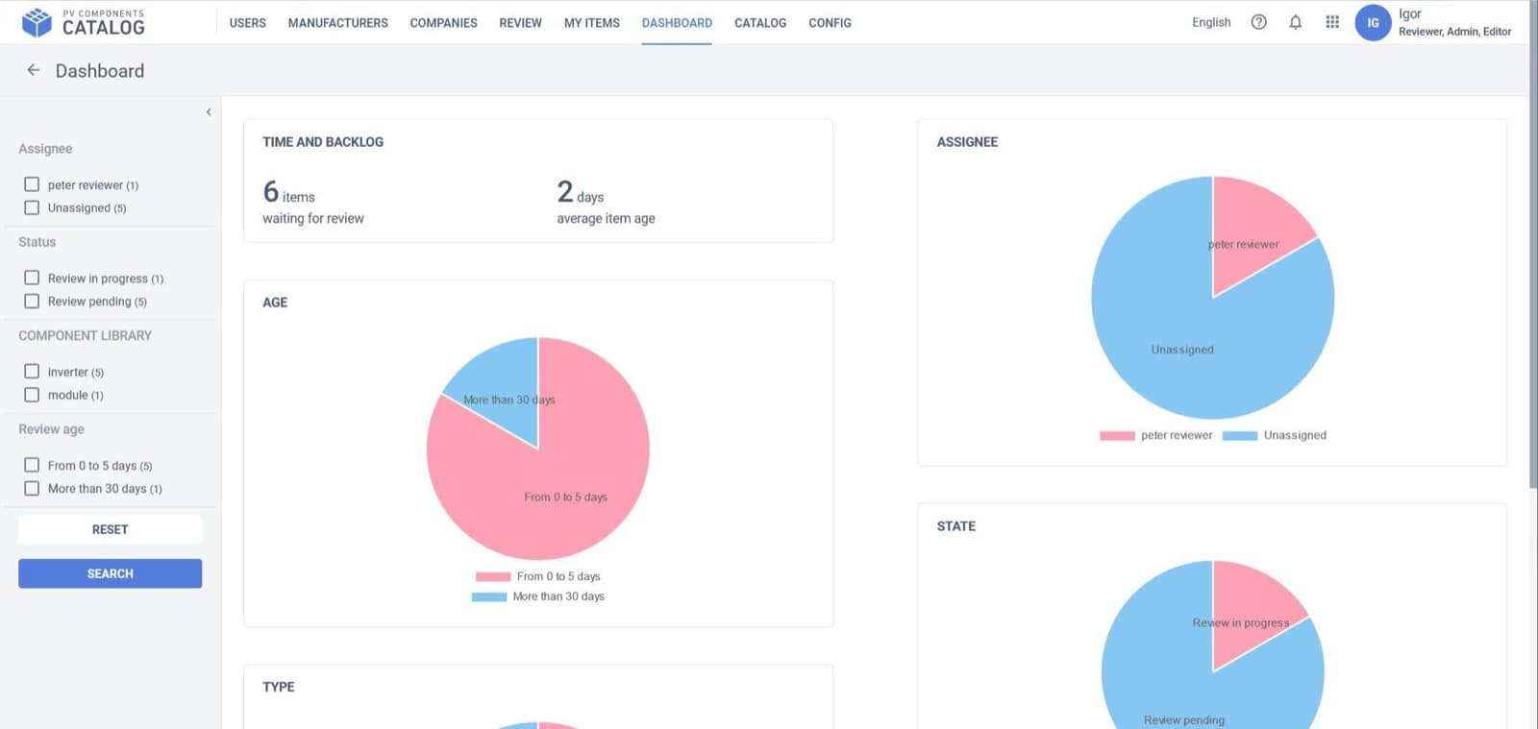The image size is (1538, 729).
Task: Select the More than 30 days checkbox
Action: (x=32, y=488)
